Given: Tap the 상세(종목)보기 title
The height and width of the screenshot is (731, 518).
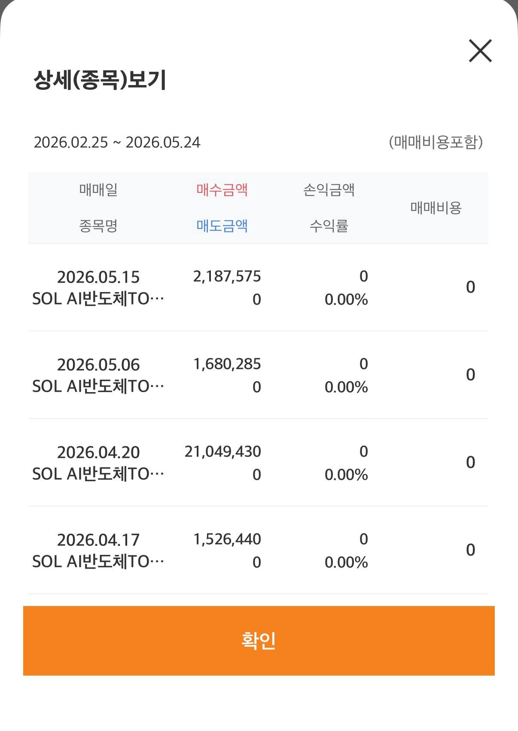Looking at the screenshot, I should coord(100,80).
